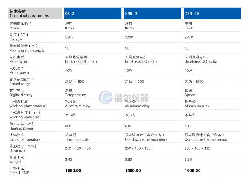Select the 1600.00 price for X85-2S
The width and height of the screenshot is (247, 195).
tap(192, 171)
